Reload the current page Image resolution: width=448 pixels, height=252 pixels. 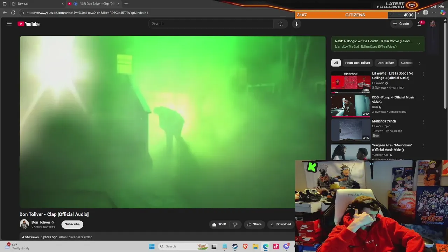(x=13, y=13)
